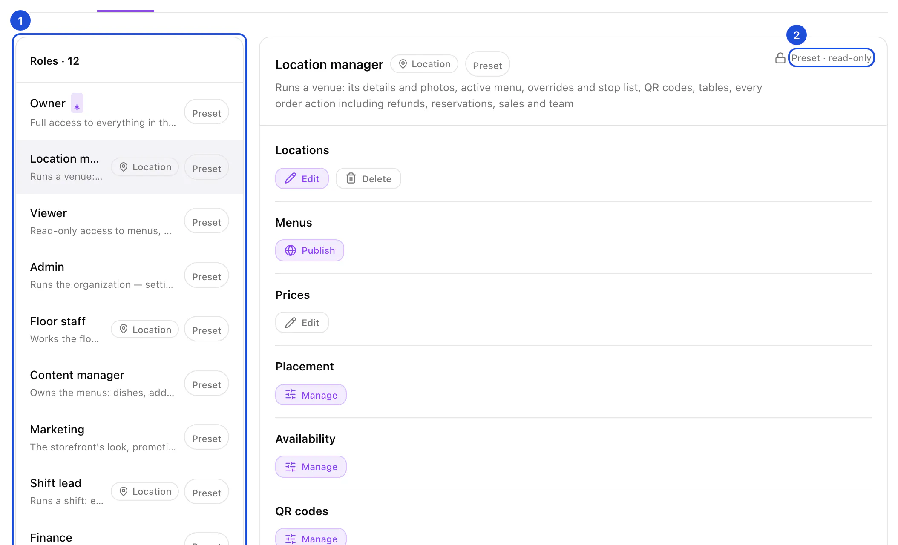The width and height of the screenshot is (898, 545).
Task: Click the pin icon in Shift lead row
Action: coord(124,491)
